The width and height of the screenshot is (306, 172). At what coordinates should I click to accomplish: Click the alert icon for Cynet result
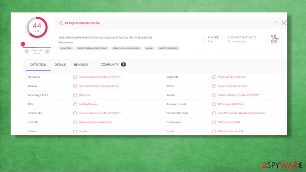click(214, 131)
